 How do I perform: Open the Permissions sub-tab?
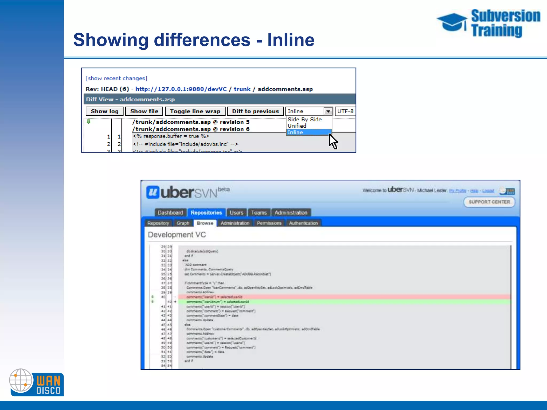(269, 223)
